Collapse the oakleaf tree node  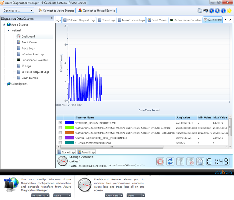(x=8, y=31)
